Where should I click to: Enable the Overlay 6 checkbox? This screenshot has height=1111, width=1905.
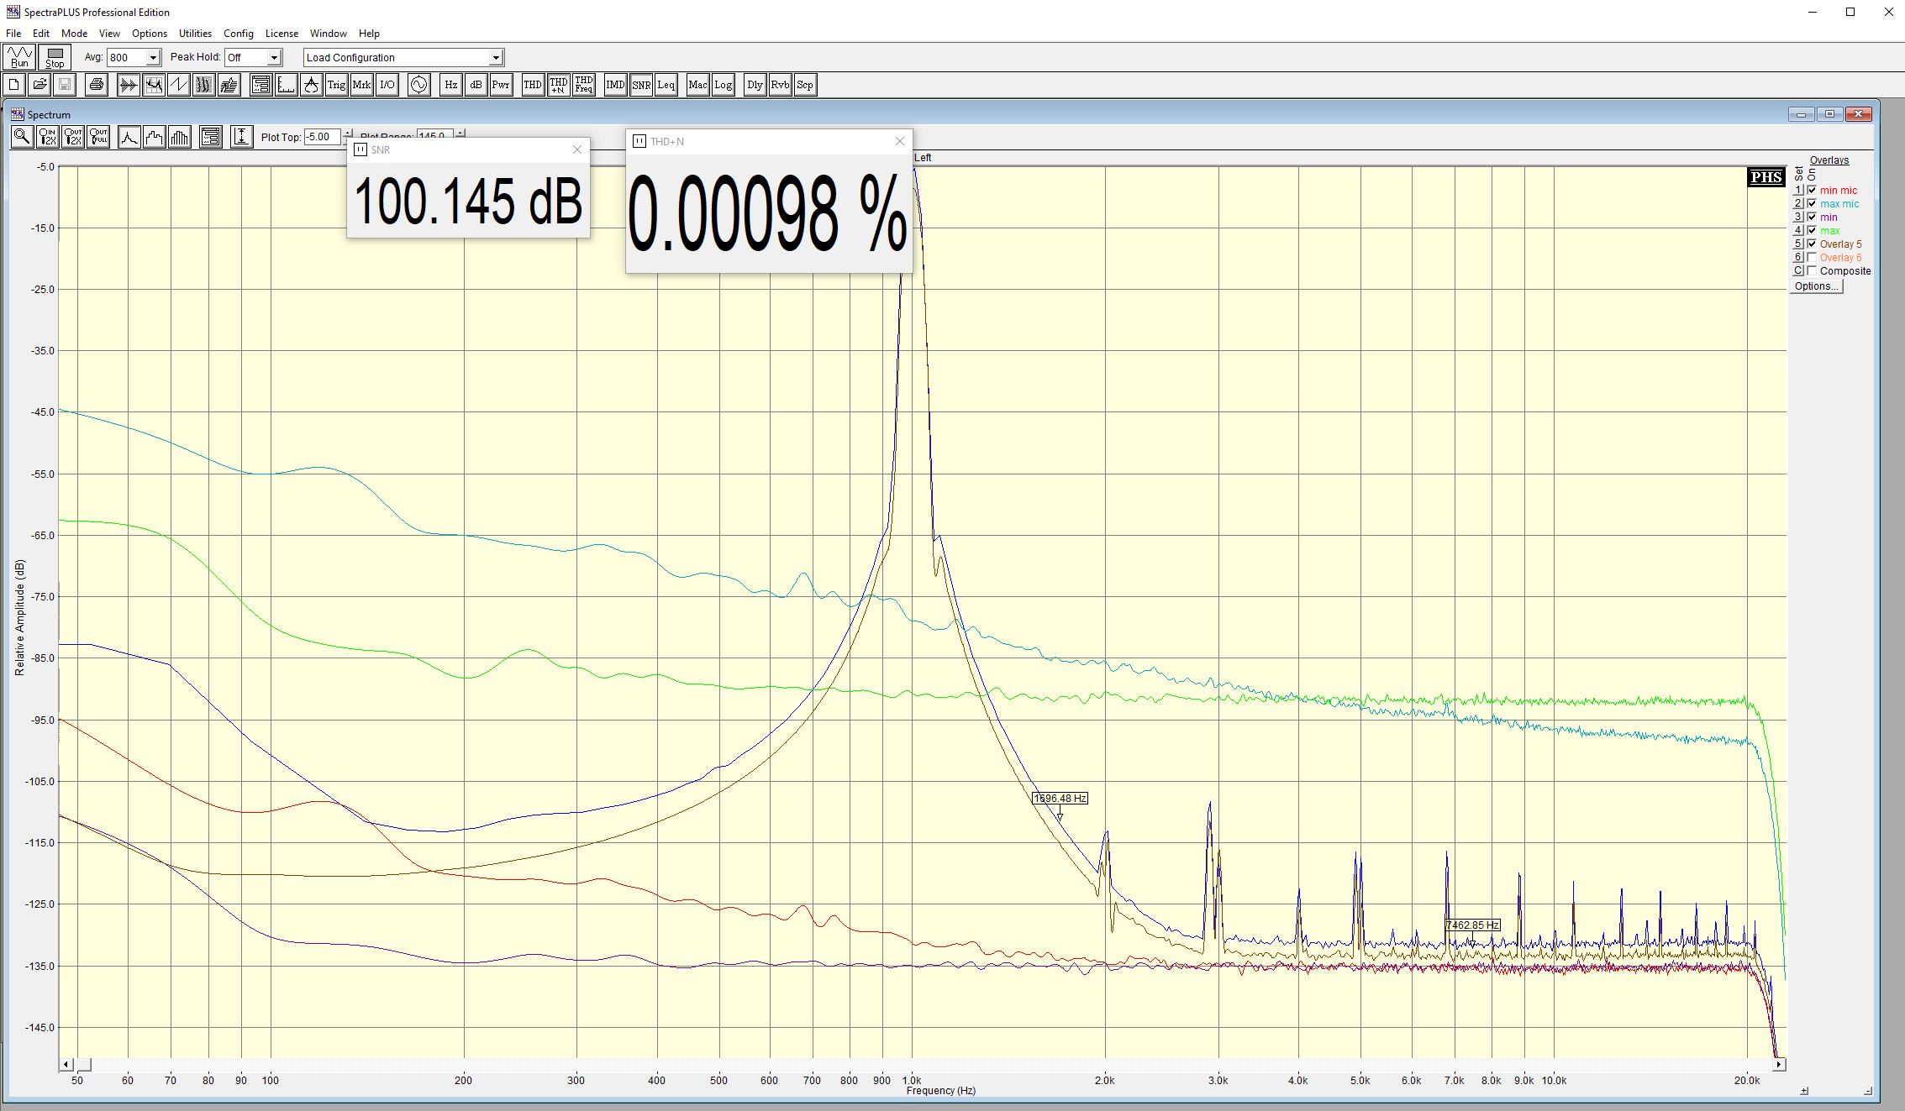1812,258
